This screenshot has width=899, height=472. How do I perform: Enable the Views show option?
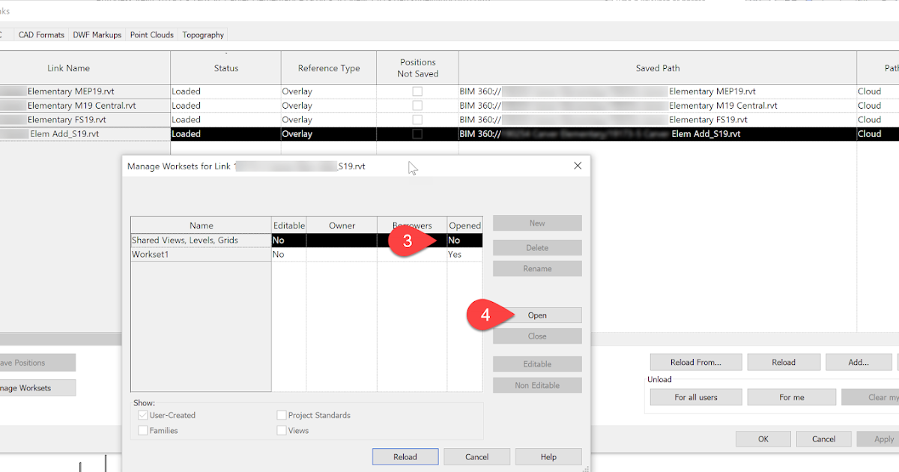coord(281,430)
